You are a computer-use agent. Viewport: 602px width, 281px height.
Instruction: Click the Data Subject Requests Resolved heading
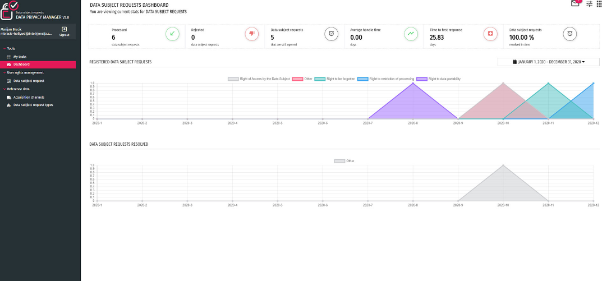[118, 144]
